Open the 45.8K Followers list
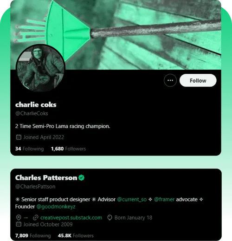 click(x=76, y=235)
